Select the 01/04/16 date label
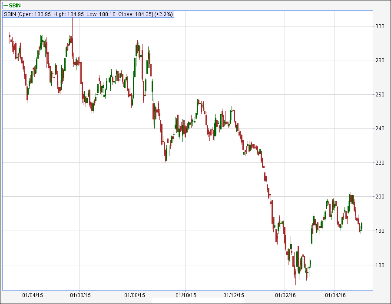Image resolution: width=391 pixels, height=304 pixels. click(335, 295)
